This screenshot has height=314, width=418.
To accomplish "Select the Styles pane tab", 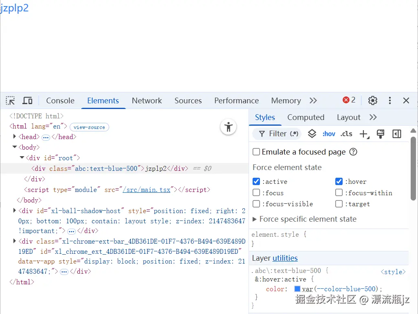I will click(x=265, y=118).
